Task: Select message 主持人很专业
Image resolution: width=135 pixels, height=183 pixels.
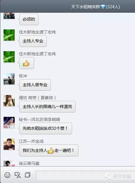Action: point(35,85)
